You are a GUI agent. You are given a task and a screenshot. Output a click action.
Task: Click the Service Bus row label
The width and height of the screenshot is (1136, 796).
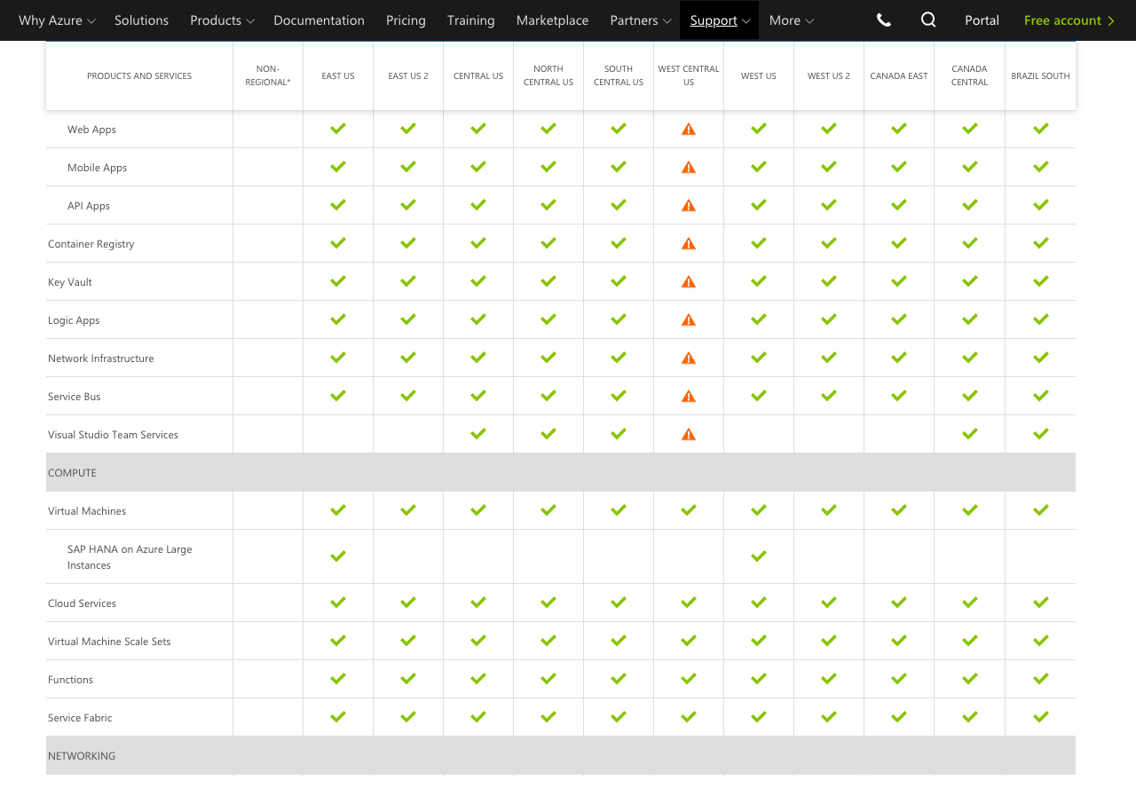pyautogui.click(x=74, y=397)
